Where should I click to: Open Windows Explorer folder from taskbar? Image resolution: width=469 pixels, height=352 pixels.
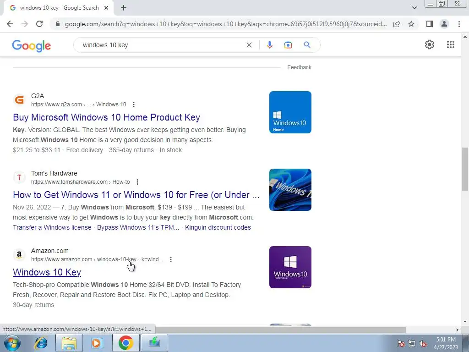coord(69,343)
